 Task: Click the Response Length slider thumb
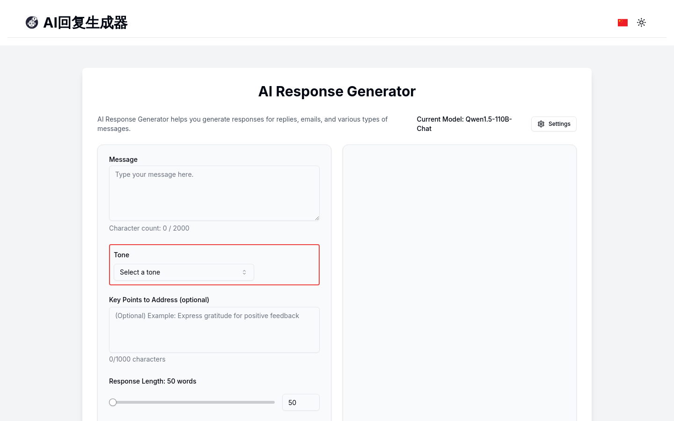coord(113,402)
